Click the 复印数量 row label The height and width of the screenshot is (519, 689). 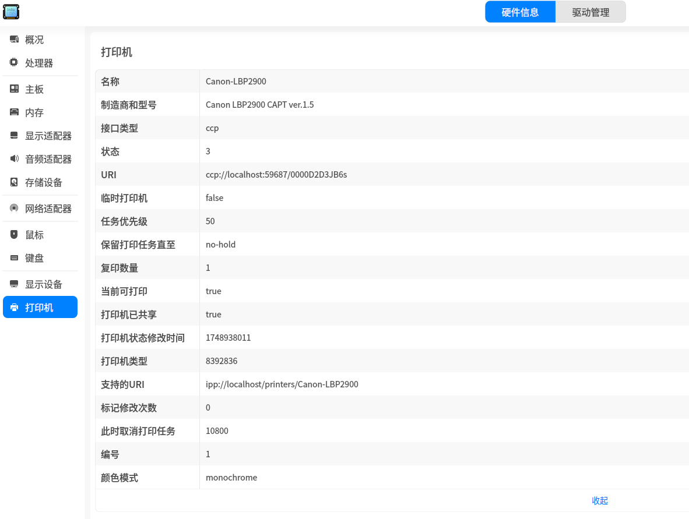click(x=119, y=268)
